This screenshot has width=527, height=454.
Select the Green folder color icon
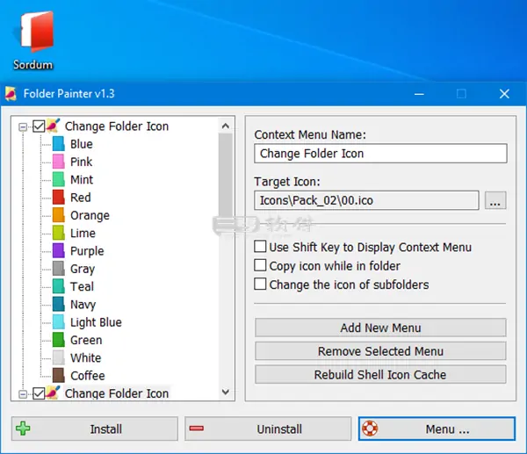(59, 340)
